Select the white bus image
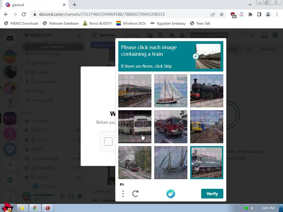Viewport: 283px width, 212px height. tap(135, 126)
